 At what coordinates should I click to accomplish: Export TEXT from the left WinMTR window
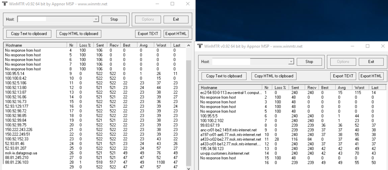click(148, 34)
